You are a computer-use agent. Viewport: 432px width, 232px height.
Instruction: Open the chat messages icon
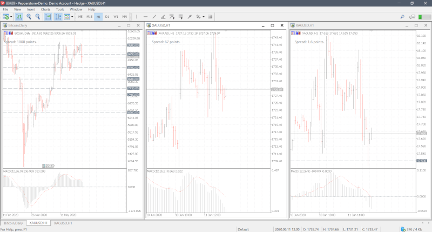pyautogui.click(x=412, y=17)
